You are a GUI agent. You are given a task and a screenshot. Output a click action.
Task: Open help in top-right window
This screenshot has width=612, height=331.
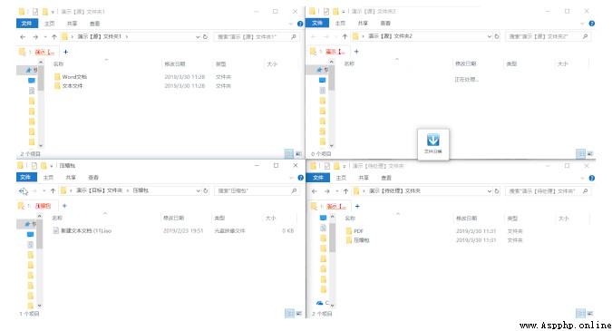tap(592, 24)
